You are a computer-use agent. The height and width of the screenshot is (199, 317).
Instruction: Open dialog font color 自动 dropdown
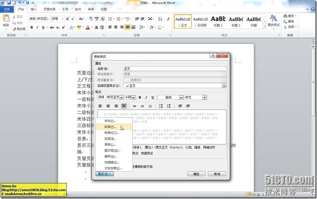[x=181, y=98]
